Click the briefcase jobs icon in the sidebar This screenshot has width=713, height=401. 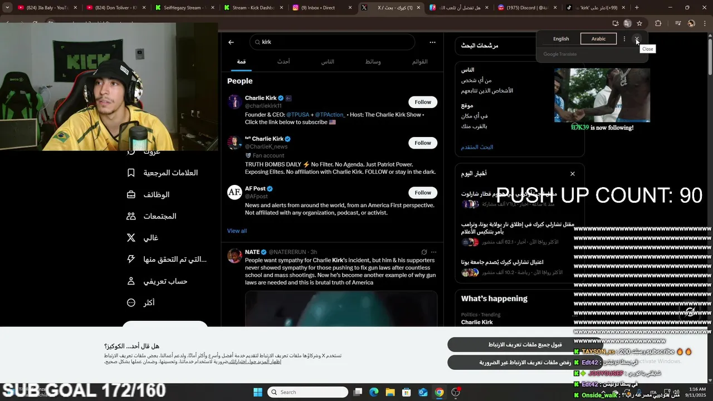pos(131,195)
